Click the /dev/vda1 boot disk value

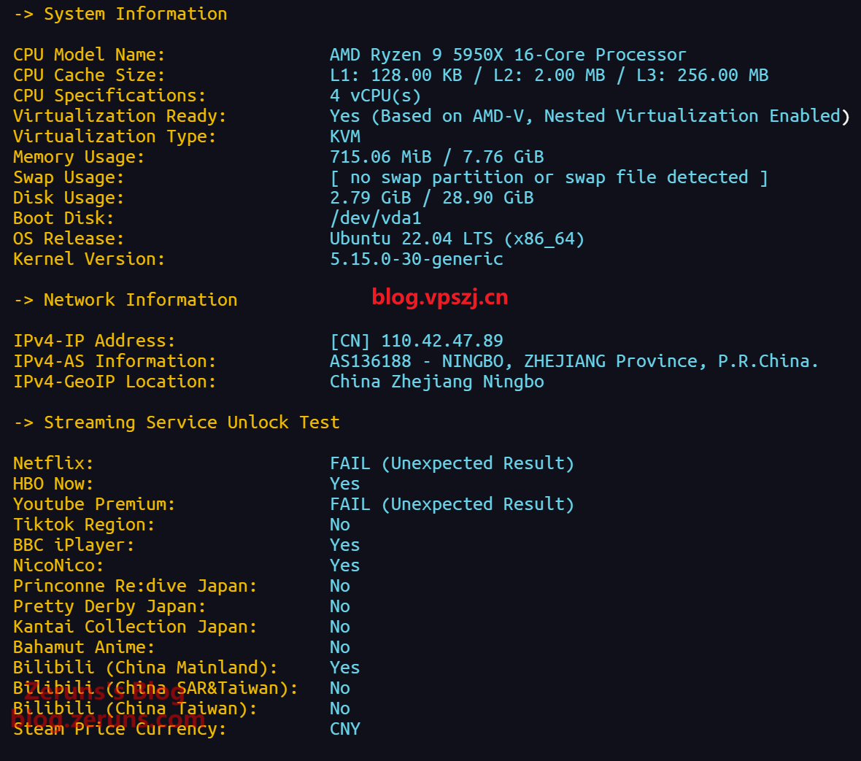pyautogui.click(x=375, y=218)
